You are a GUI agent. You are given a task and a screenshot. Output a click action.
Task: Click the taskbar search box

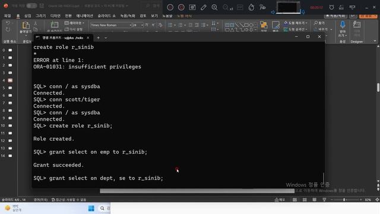(x=105, y=208)
